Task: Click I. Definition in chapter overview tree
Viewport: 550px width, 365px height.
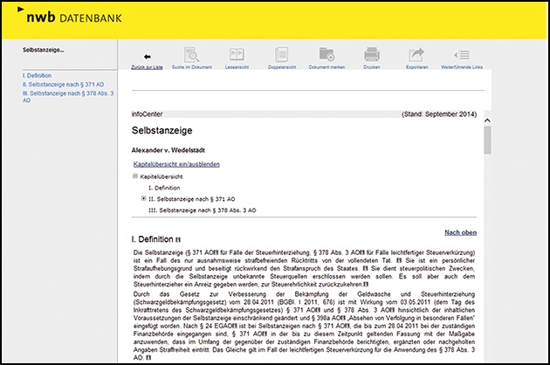Action: [x=166, y=187]
